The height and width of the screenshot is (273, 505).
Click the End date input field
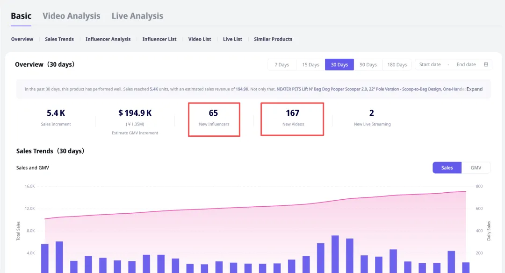(x=466, y=64)
